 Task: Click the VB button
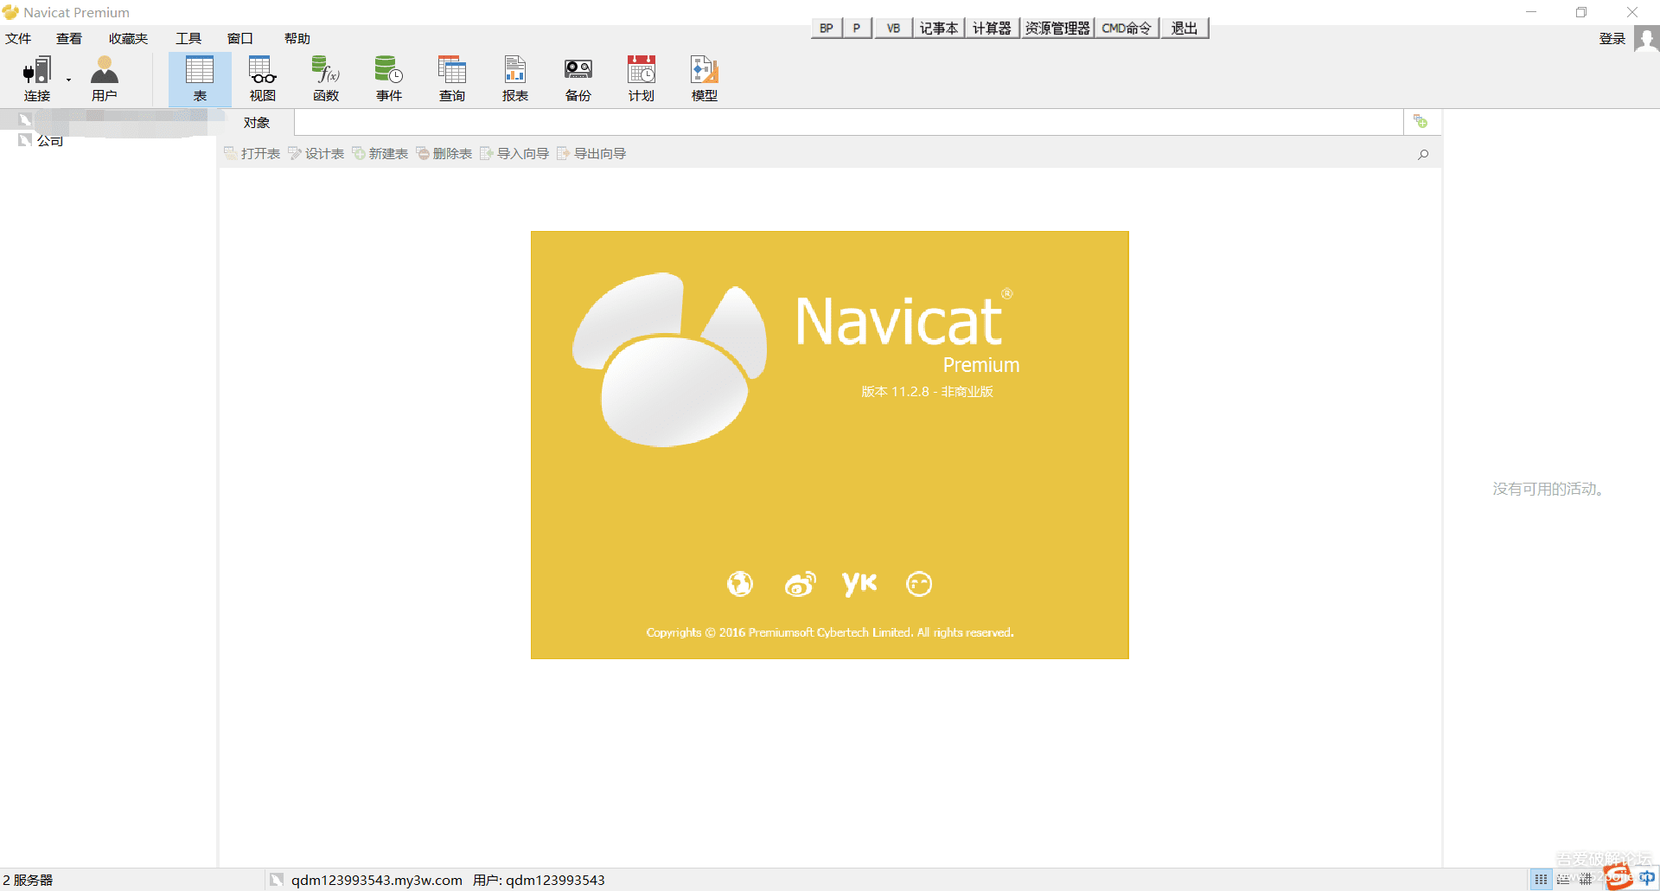893,28
